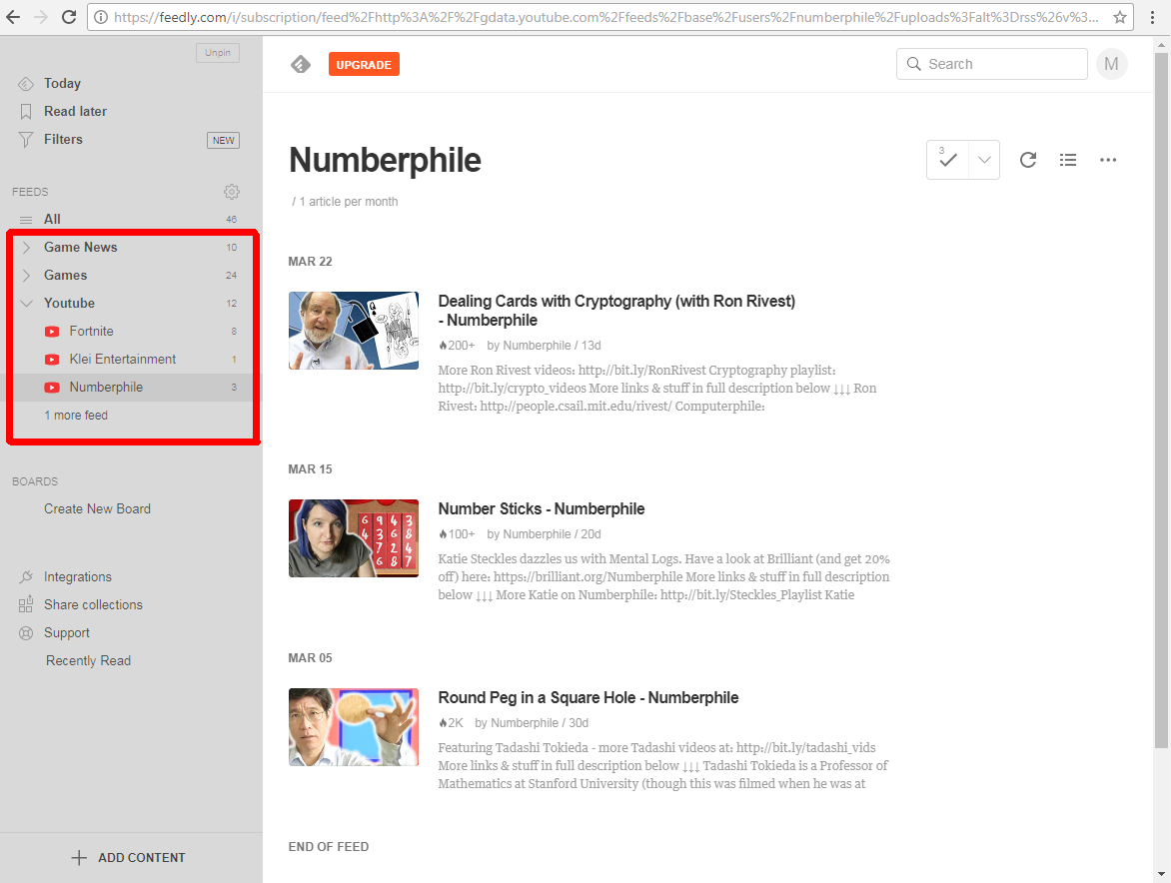Click the Unpin sidebar button

click(x=218, y=53)
